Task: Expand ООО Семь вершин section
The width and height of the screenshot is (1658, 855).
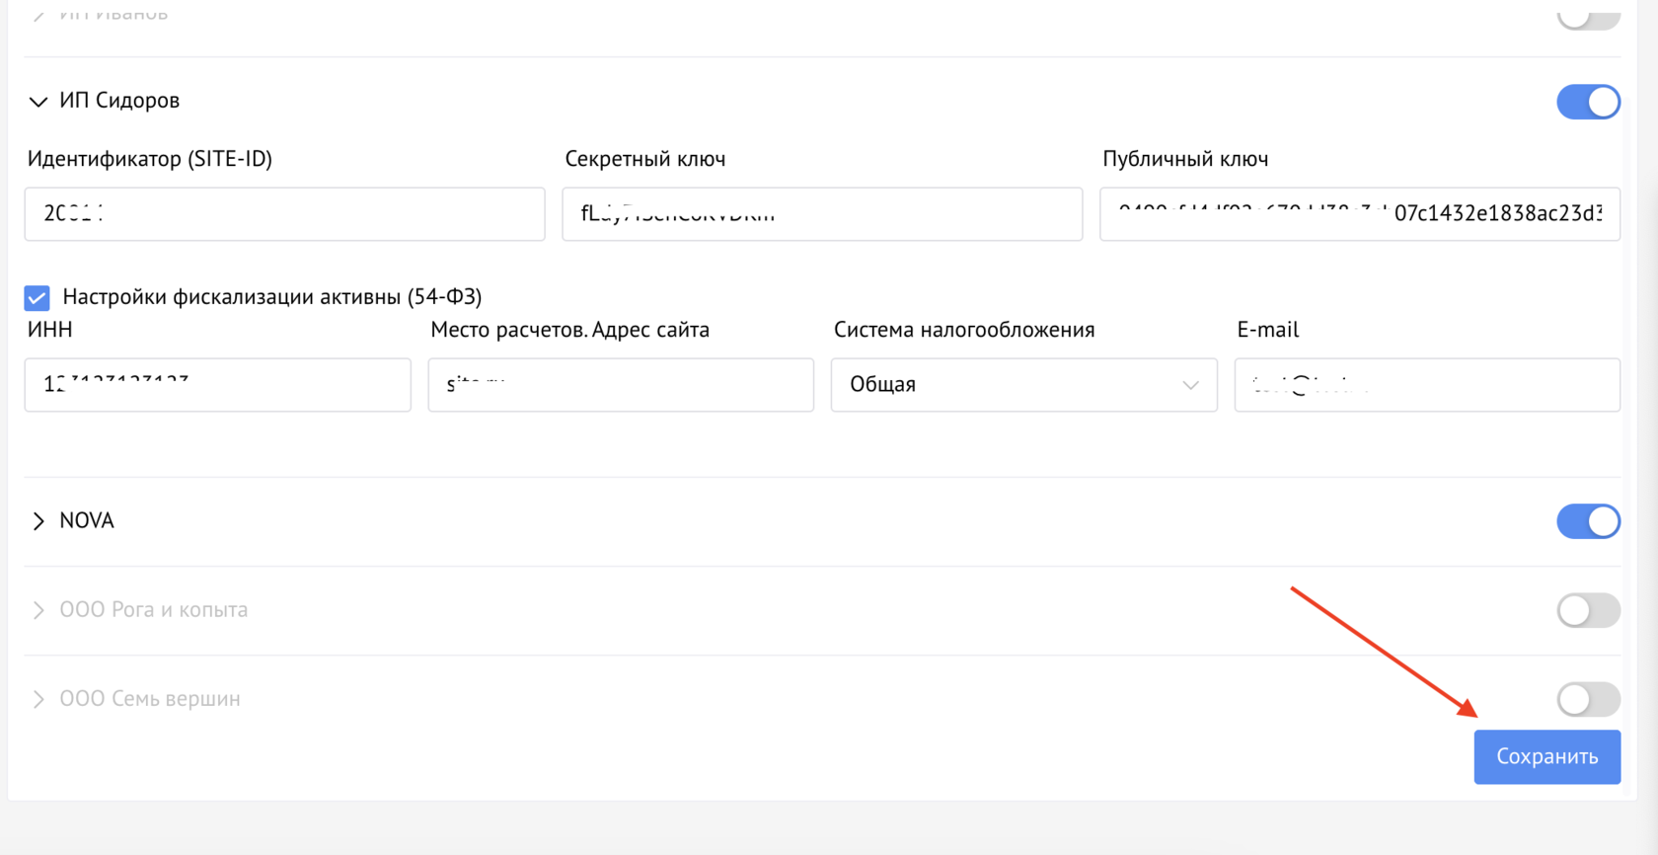Action: pos(38,699)
